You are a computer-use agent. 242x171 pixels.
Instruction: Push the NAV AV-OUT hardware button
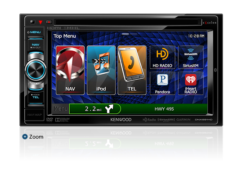point(36,45)
